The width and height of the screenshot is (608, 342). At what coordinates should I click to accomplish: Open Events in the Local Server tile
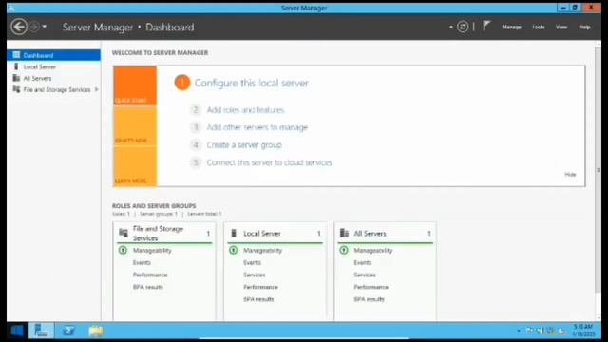point(253,263)
